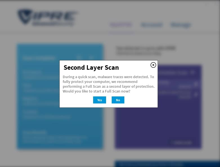
Task: Close the Second Layer Scan dialog
Action: click(x=153, y=65)
